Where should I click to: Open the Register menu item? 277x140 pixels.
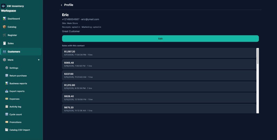point(21,35)
